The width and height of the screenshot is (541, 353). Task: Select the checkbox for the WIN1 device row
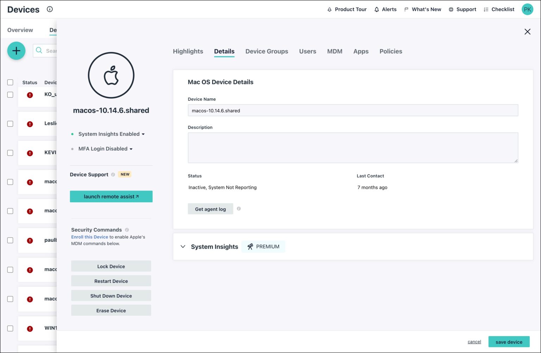click(x=10, y=328)
